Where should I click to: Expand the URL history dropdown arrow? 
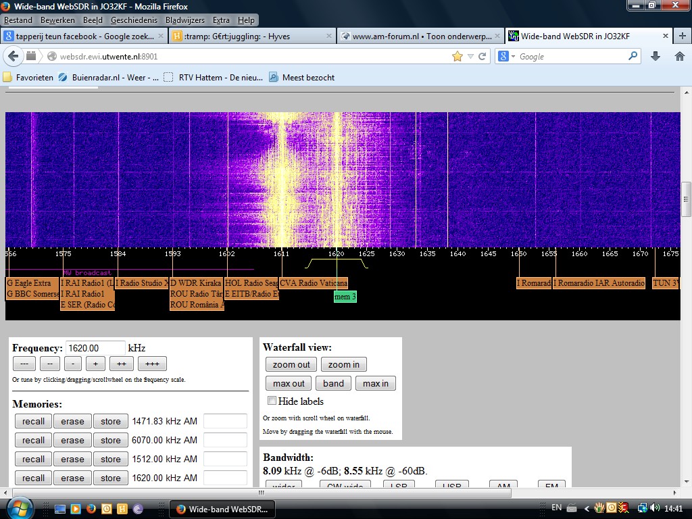471,57
